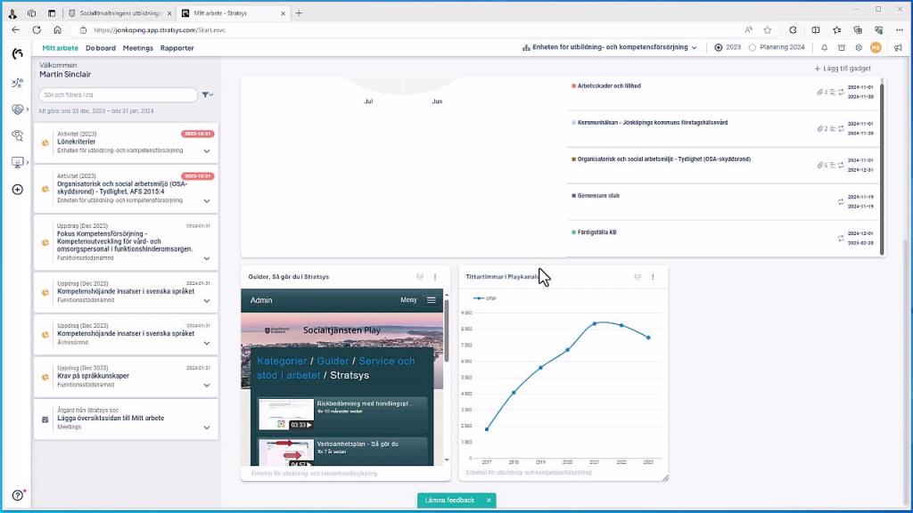Click repeat icon on Gemensam stab row

841,202
